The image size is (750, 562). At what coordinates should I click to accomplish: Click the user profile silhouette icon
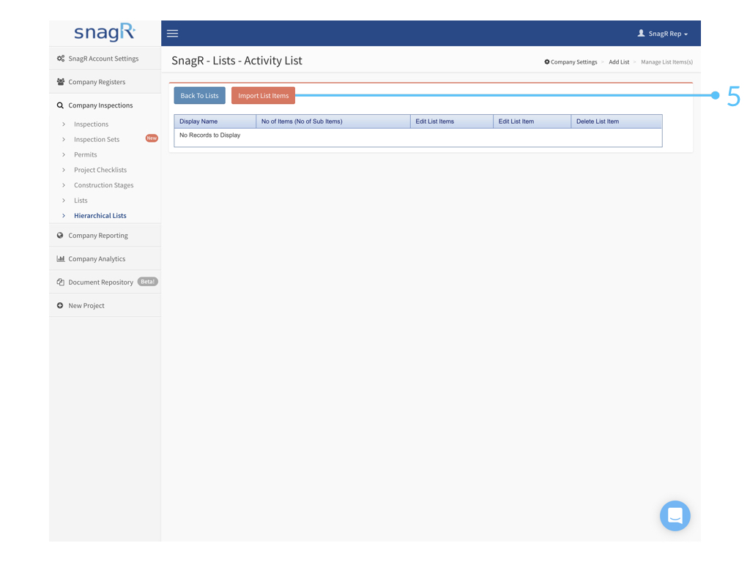point(641,33)
